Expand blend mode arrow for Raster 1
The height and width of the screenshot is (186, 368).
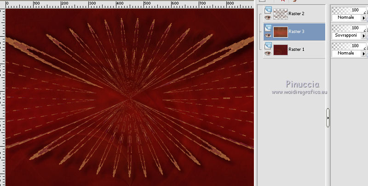coord(363,54)
